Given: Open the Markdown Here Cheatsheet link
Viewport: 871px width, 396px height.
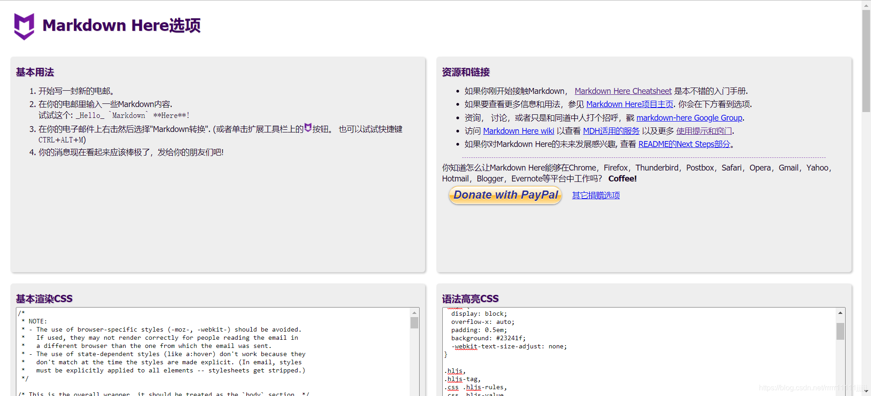Looking at the screenshot, I should (x=623, y=91).
